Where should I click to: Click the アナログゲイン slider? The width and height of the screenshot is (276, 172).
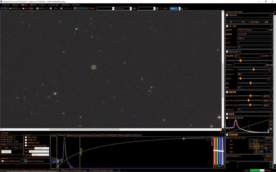click(253, 70)
